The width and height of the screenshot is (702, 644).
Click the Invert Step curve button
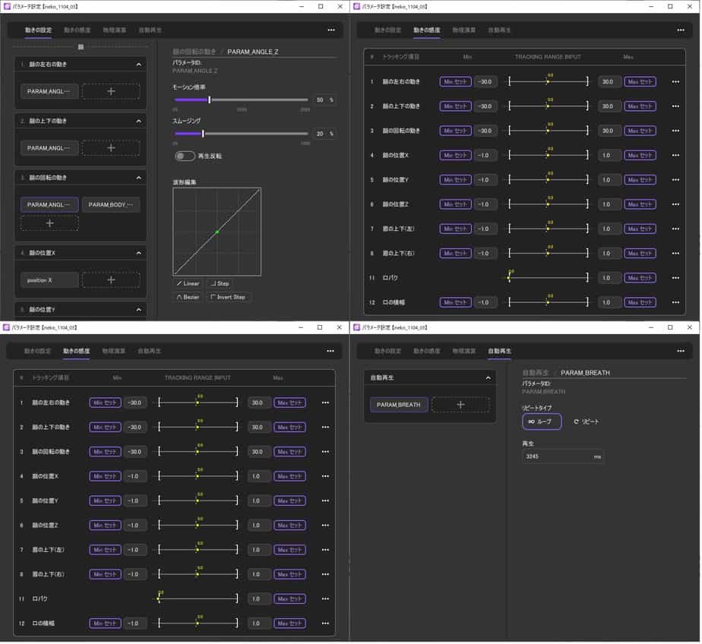coord(229,297)
